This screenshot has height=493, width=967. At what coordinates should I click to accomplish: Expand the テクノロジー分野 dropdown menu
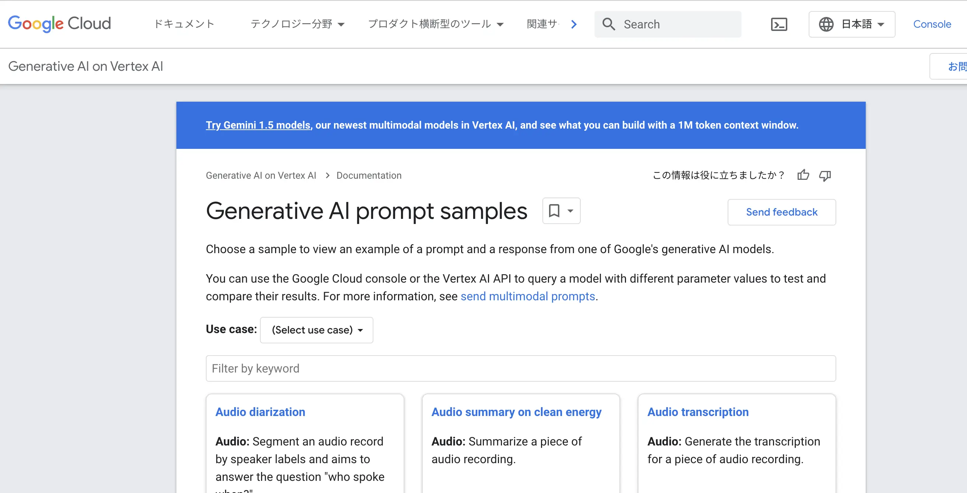297,24
